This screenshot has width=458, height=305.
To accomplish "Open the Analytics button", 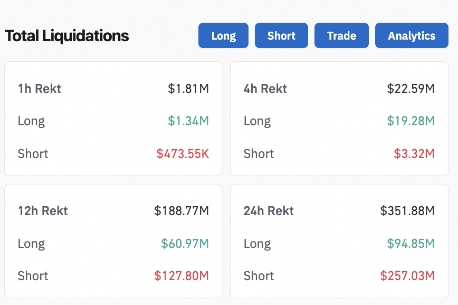I will (412, 36).
